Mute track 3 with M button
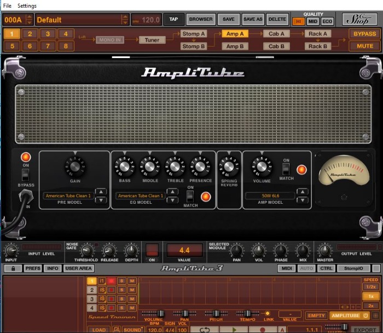Viewport: 383px width, 333px height. click(132, 299)
